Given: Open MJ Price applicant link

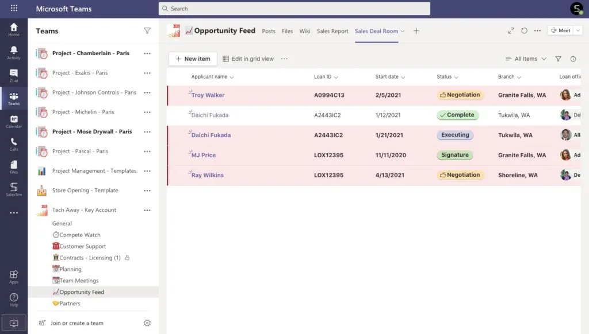Looking at the screenshot, I should coord(204,155).
